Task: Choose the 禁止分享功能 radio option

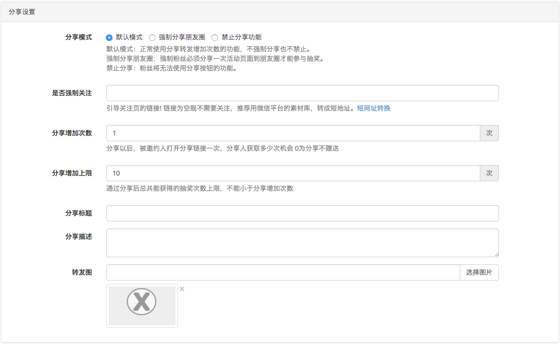Action: point(215,38)
